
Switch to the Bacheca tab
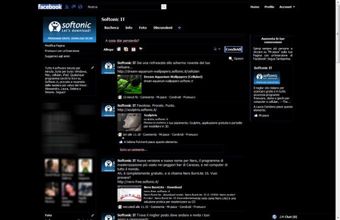pyautogui.click(x=111, y=28)
